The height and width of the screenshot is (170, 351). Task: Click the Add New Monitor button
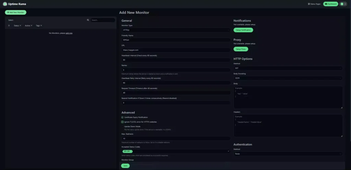16,12
